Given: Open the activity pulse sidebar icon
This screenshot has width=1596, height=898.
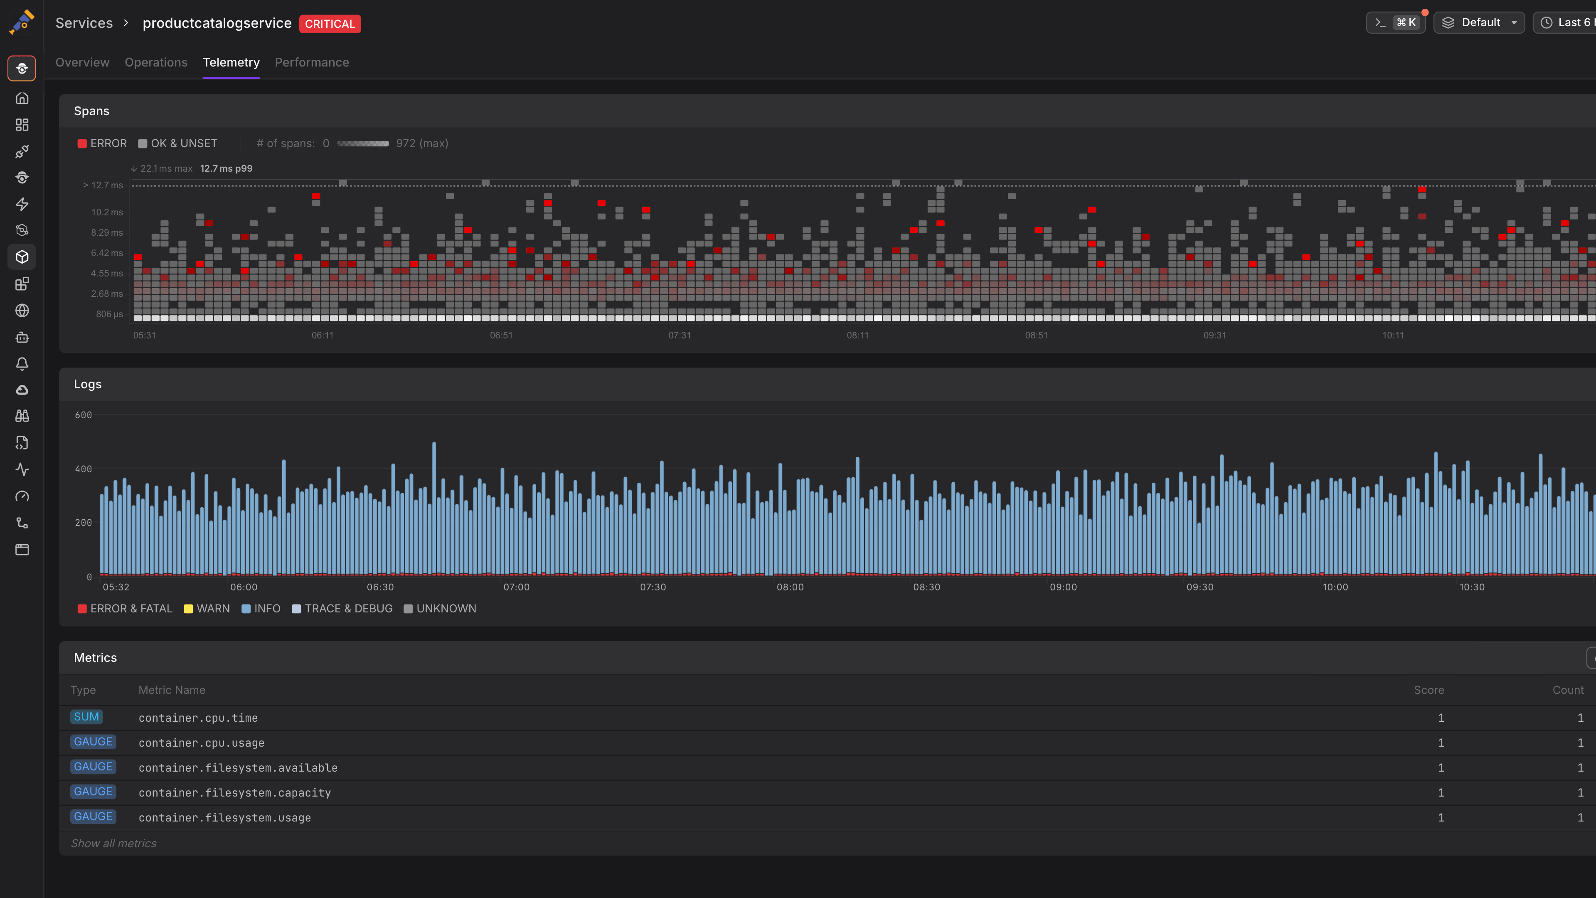Looking at the screenshot, I should click(x=22, y=469).
